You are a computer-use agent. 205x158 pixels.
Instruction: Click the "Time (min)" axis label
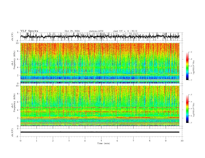[x=104, y=143]
